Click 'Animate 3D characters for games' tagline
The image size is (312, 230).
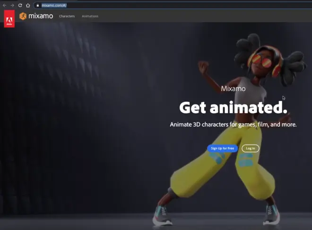coord(233,124)
